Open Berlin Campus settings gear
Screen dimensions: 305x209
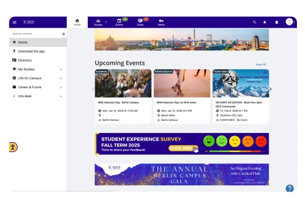click(64, 34)
